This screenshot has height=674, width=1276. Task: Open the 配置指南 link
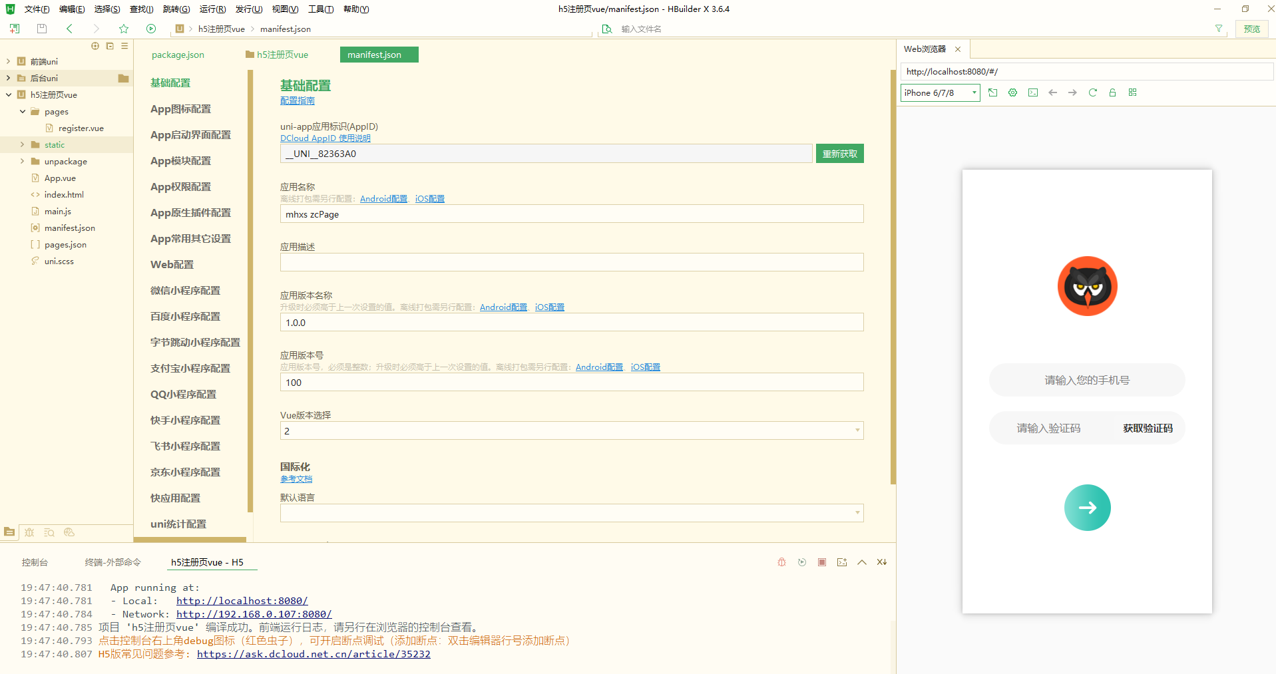(x=297, y=100)
